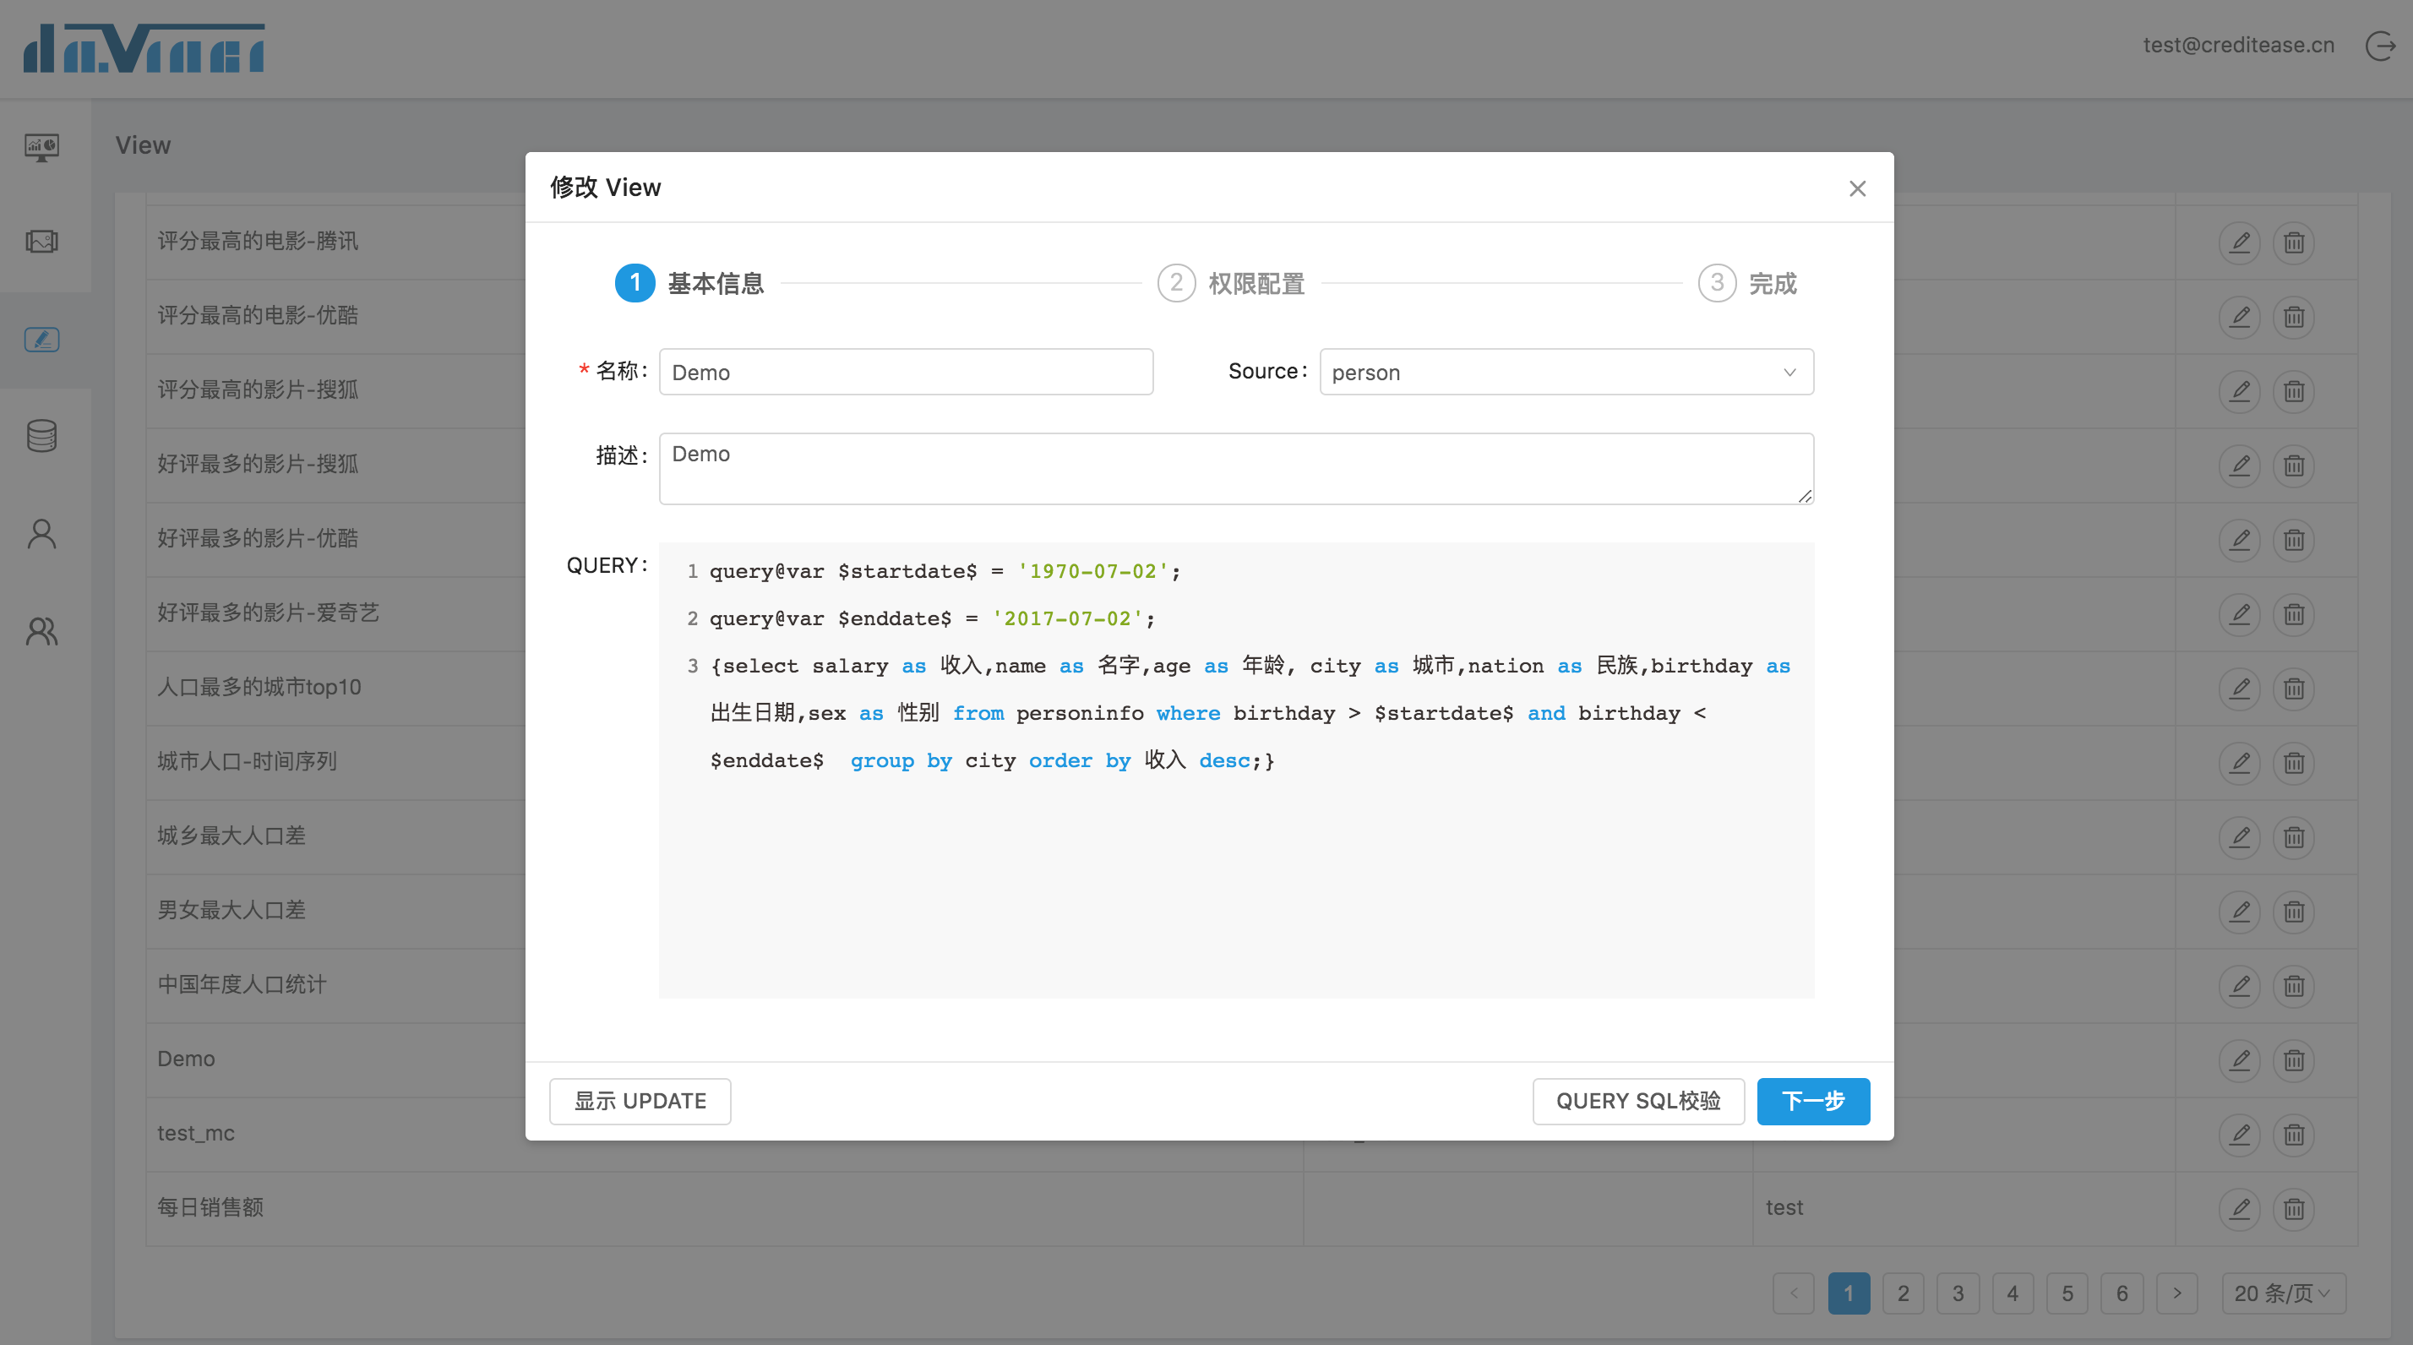Click the QUERY SQL校验 button
This screenshot has height=1345, width=2413.
(x=1637, y=1101)
